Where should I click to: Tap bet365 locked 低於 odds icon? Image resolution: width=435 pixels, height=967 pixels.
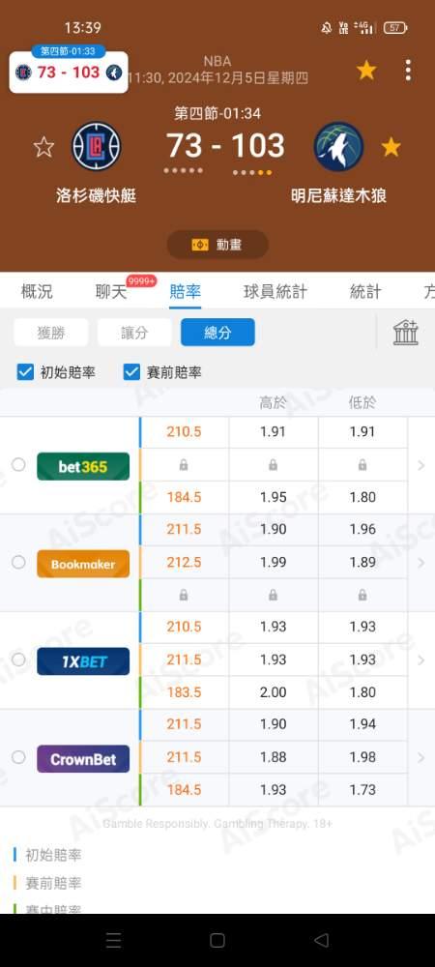pyautogui.click(x=362, y=466)
